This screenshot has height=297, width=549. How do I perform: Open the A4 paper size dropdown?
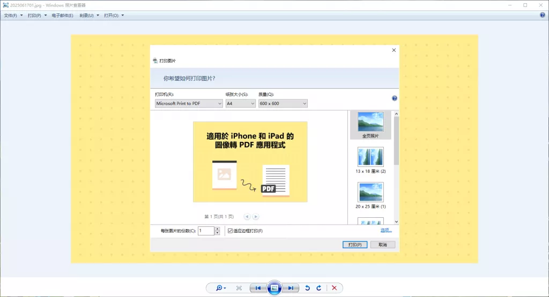241,103
